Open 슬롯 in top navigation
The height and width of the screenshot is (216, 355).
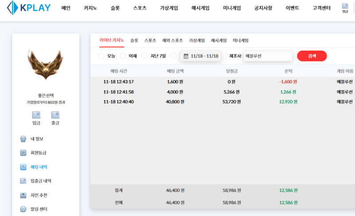pos(115,8)
